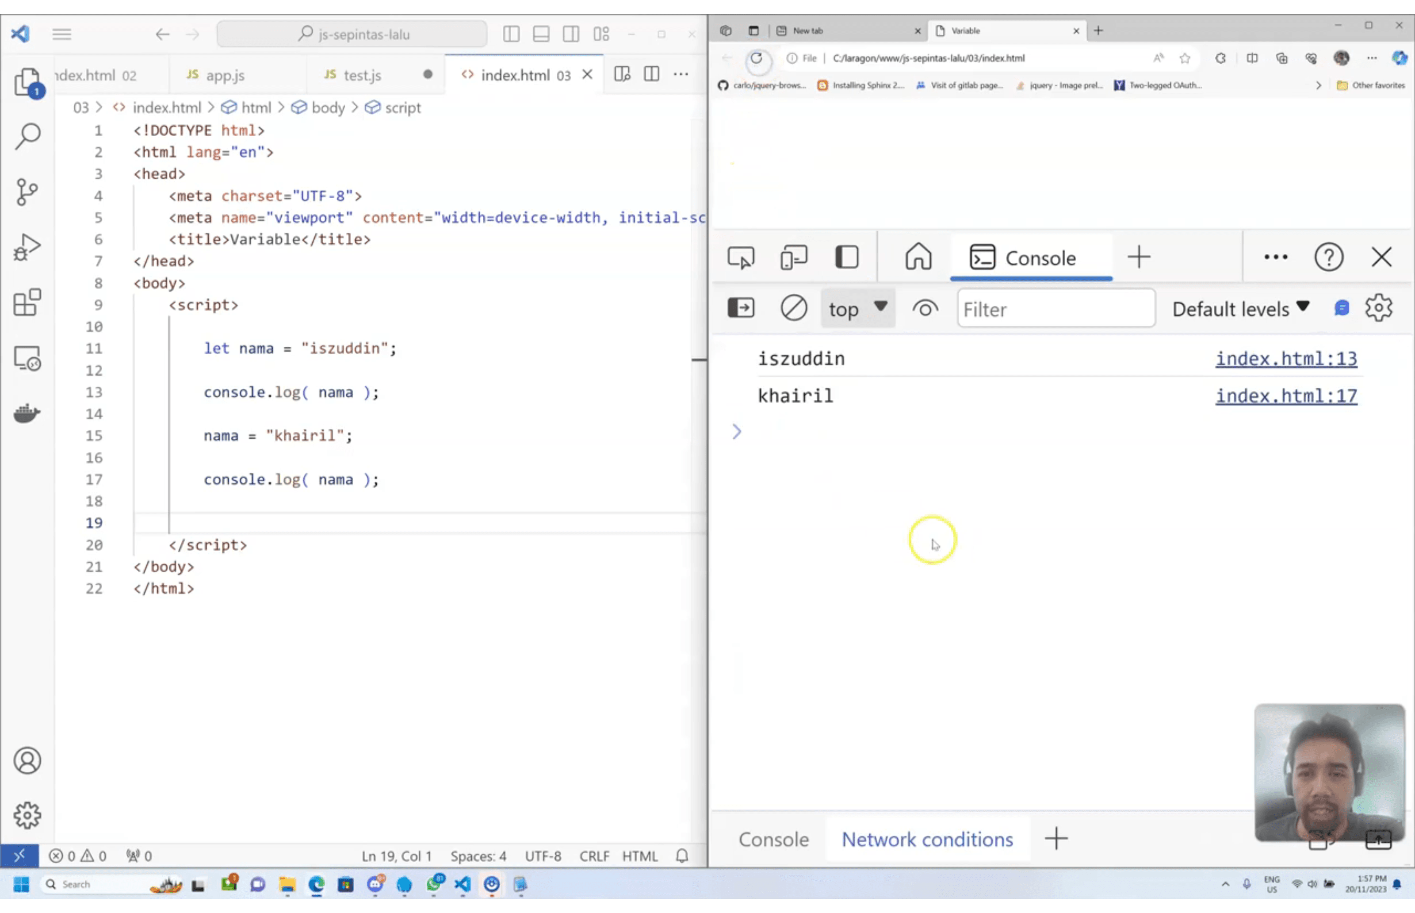This screenshot has height=913, width=1415.
Task: Clear the console output
Action: pyautogui.click(x=793, y=308)
